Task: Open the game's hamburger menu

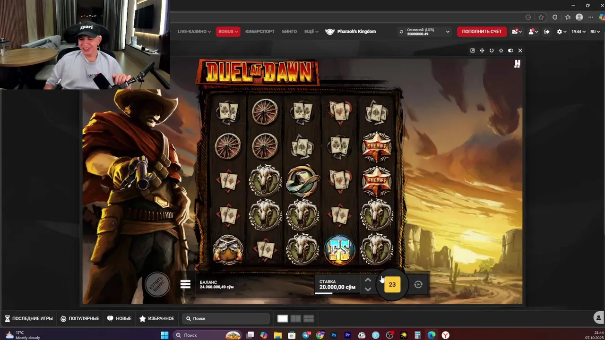Action: 185,284
